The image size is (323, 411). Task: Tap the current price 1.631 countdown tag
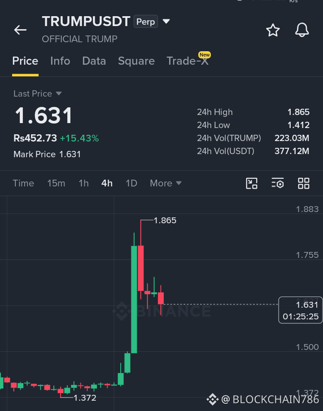[x=301, y=310]
